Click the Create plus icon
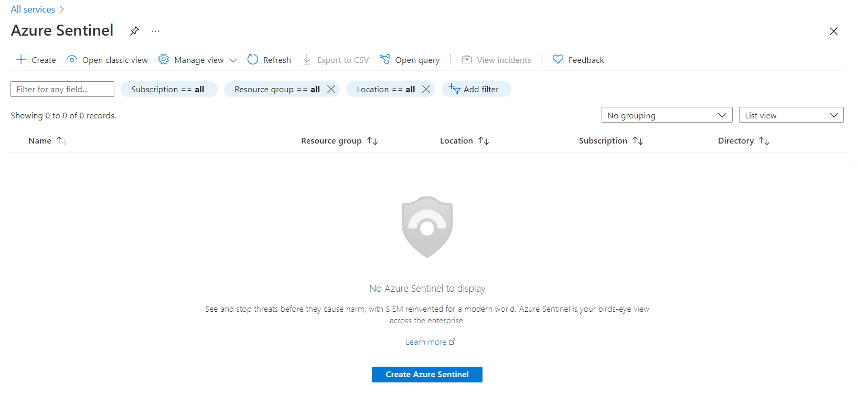Image resolution: width=857 pixels, height=395 pixels. 21,60
